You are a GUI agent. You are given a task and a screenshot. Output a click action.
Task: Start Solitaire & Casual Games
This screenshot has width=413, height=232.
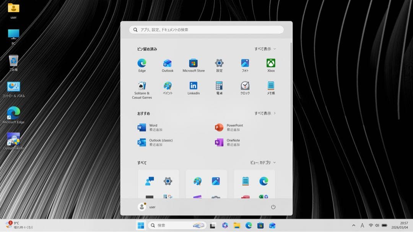(x=142, y=90)
